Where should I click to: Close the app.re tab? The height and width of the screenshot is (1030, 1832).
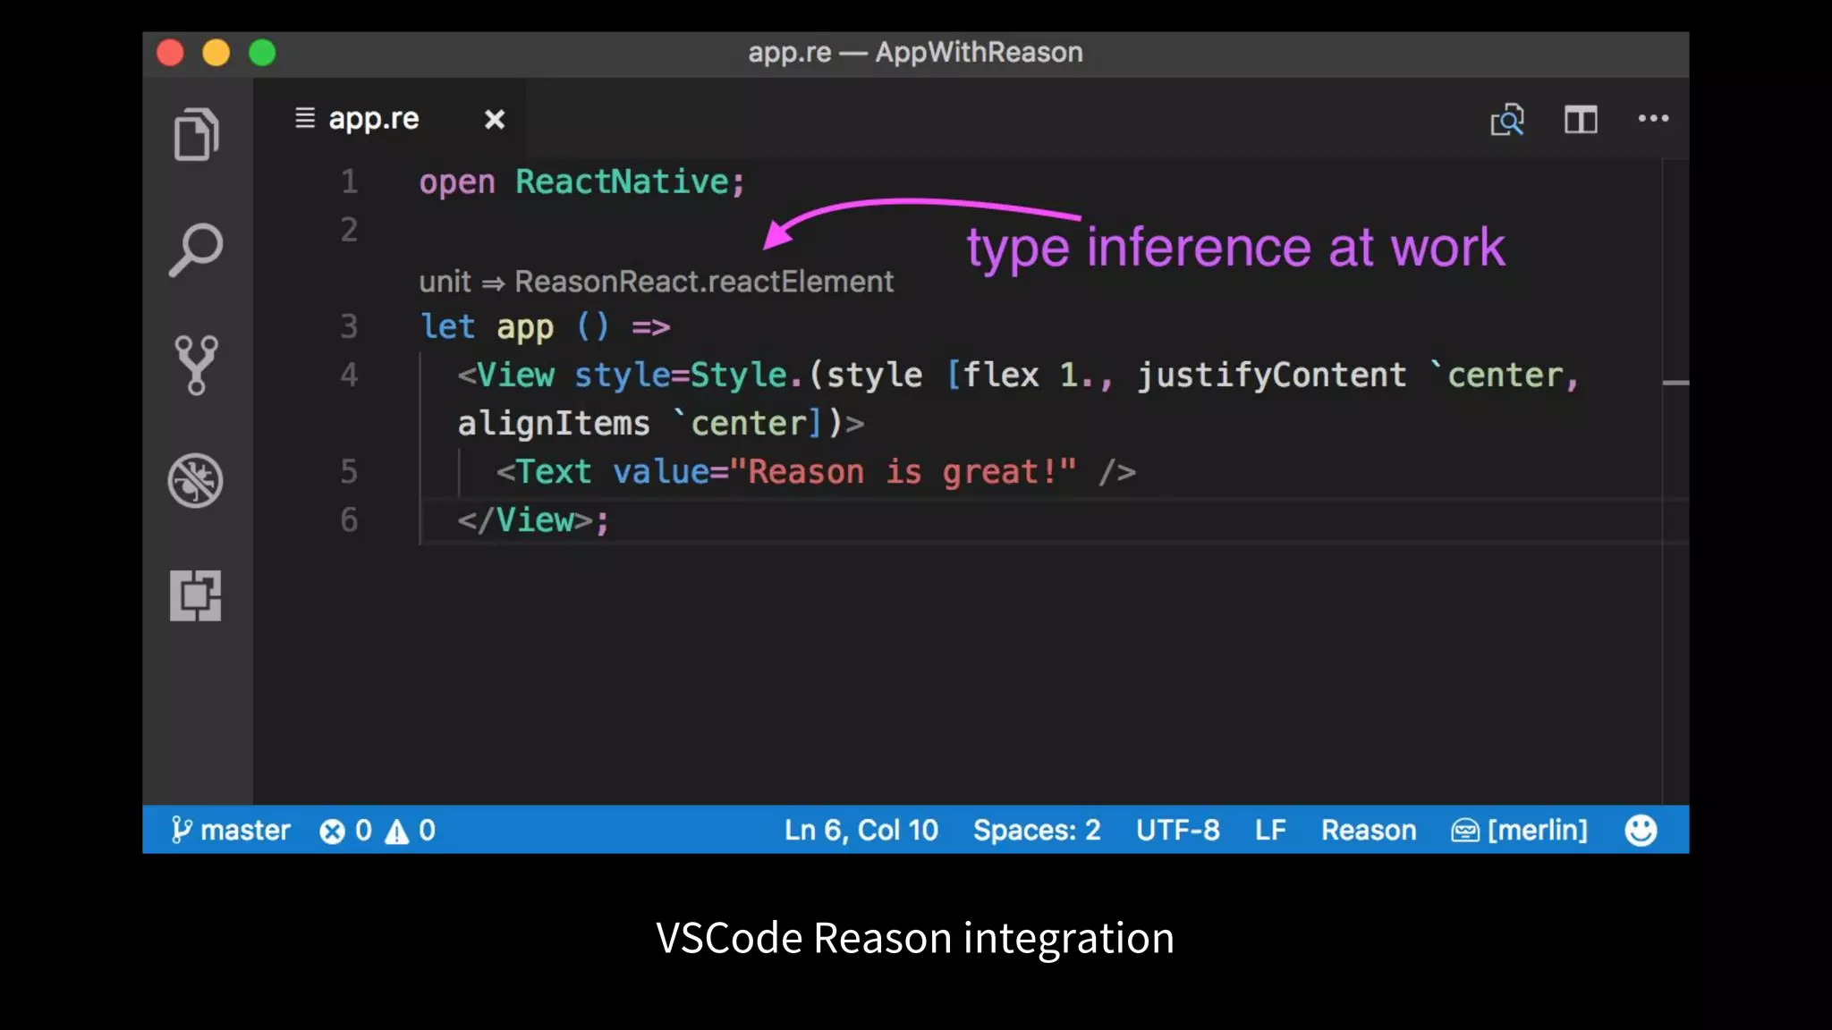pos(495,119)
